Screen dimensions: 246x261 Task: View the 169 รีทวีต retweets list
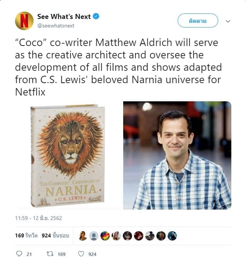point(26,235)
